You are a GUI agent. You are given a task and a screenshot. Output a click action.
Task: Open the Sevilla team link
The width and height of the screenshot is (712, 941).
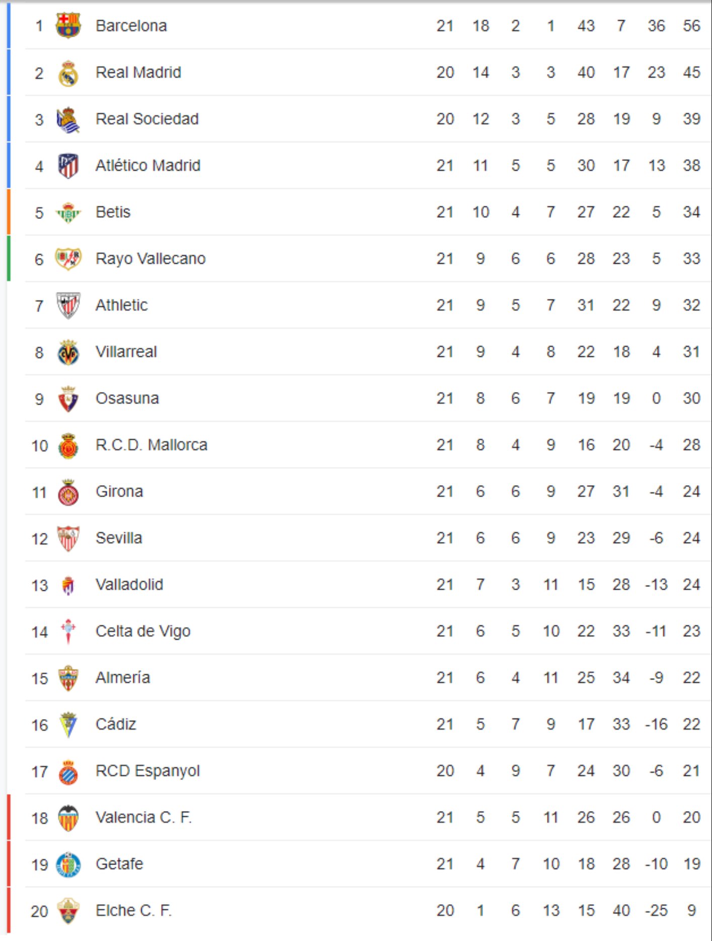tap(119, 538)
